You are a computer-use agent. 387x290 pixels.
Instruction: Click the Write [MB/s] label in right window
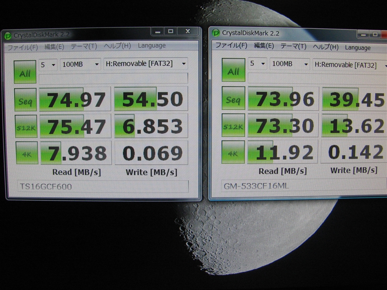[x=354, y=170]
